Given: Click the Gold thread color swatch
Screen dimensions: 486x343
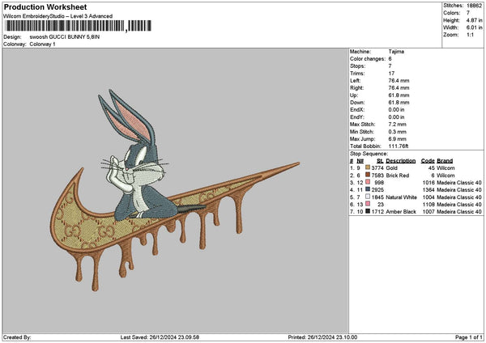Looking at the screenshot, I should [369, 168].
